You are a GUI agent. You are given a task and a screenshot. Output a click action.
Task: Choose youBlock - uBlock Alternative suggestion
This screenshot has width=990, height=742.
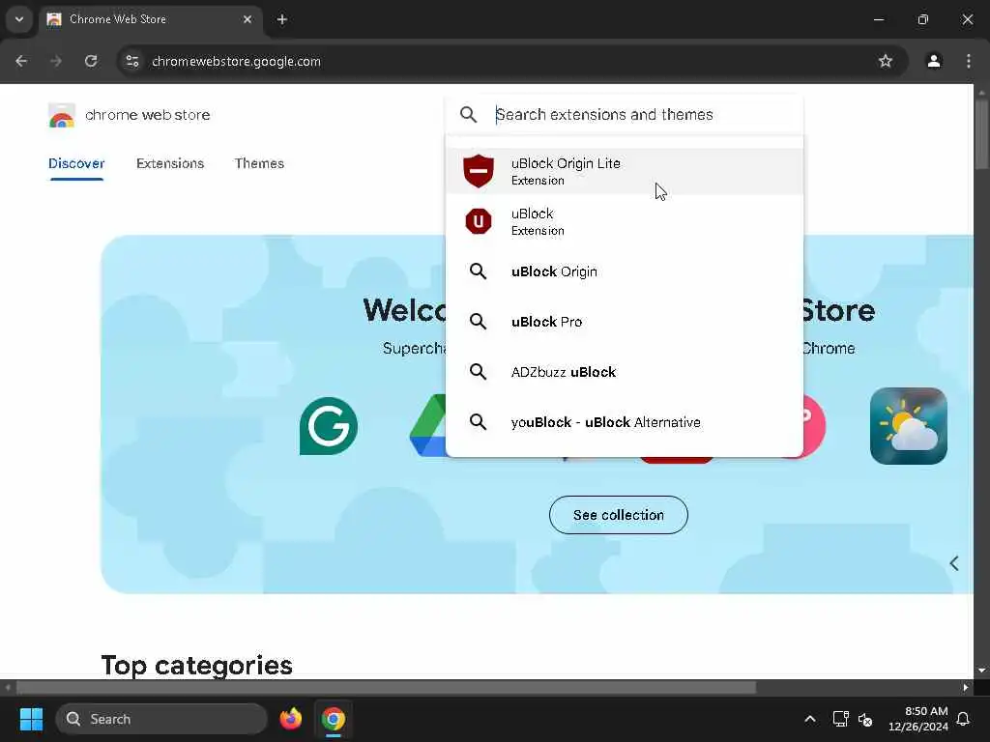pos(625,422)
